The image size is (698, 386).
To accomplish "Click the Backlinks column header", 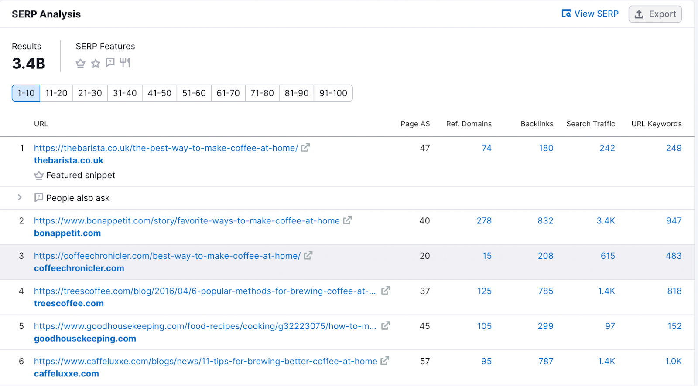I will [537, 124].
